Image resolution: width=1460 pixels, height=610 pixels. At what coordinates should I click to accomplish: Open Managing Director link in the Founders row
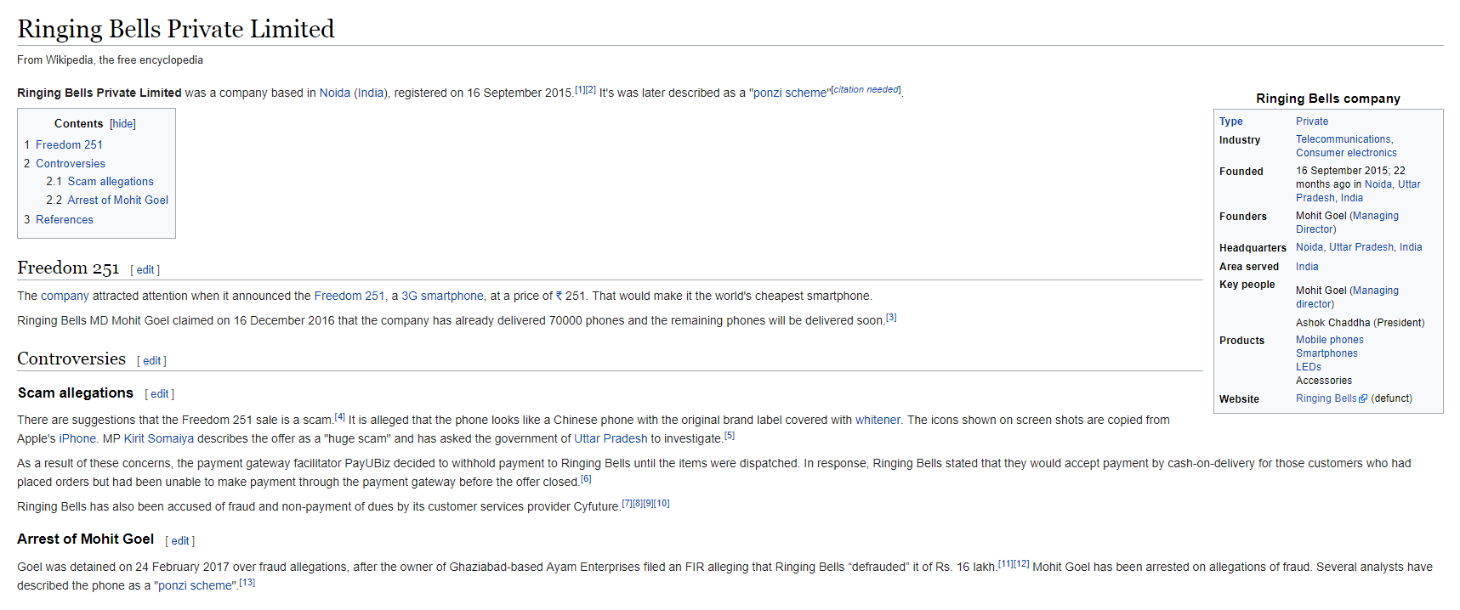point(1348,223)
